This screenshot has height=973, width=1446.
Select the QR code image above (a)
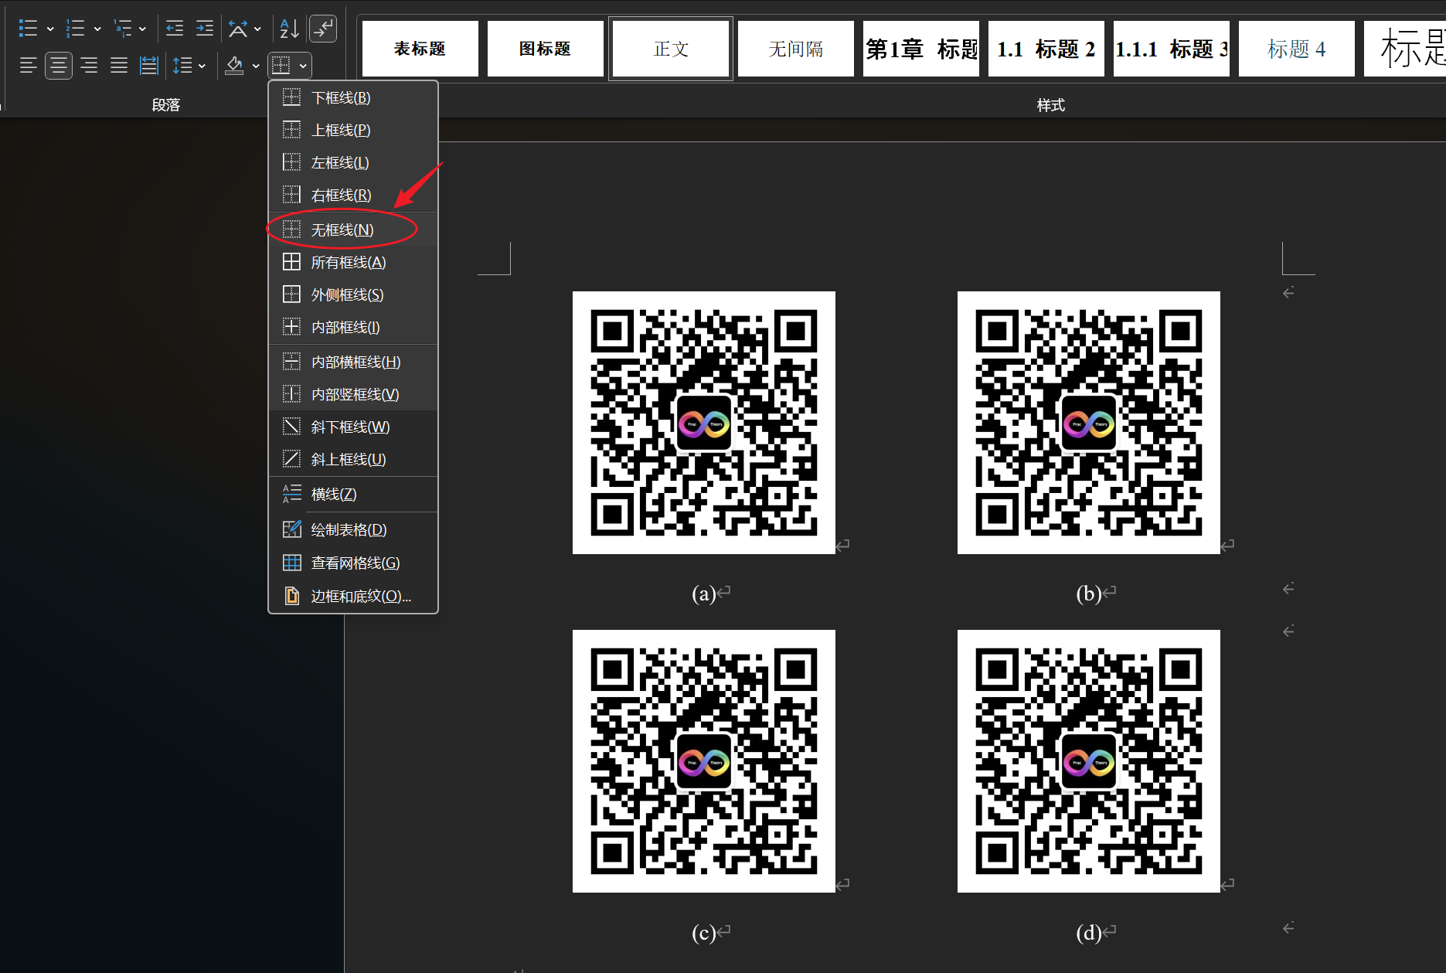click(x=704, y=423)
